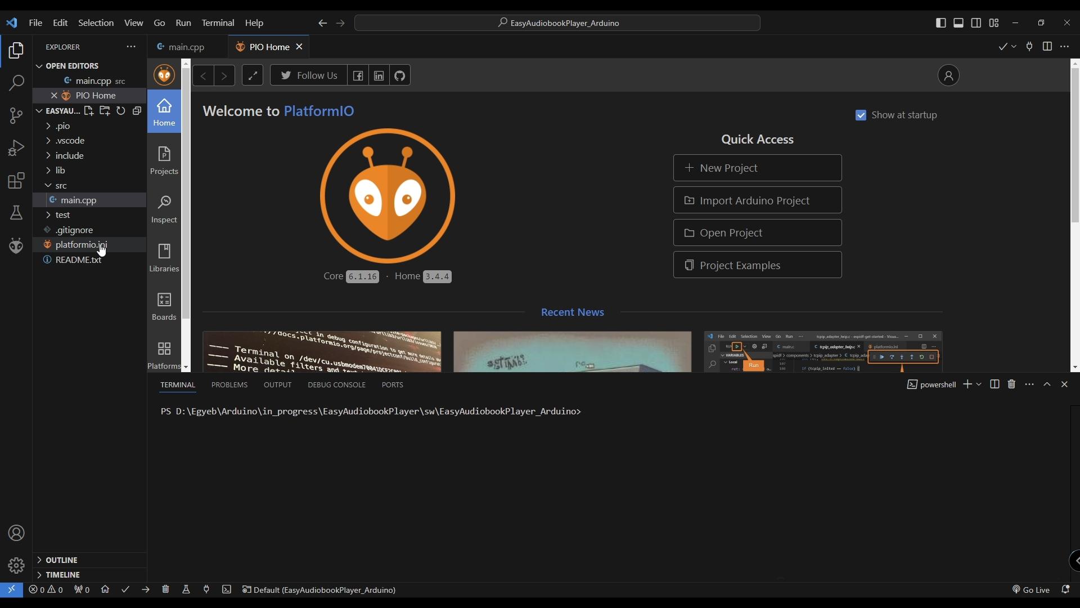The height and width of the screenshot is (608, 1080).
Task: Toggle PIO Home fullscreen expand icon
Action: 253,75
